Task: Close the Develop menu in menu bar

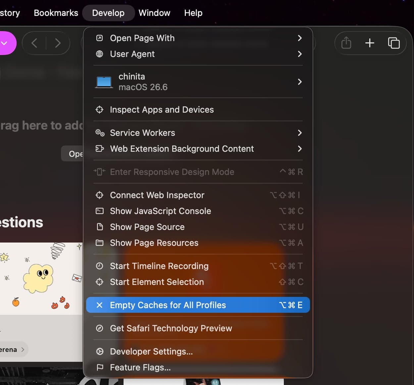Action: point(108,13)
